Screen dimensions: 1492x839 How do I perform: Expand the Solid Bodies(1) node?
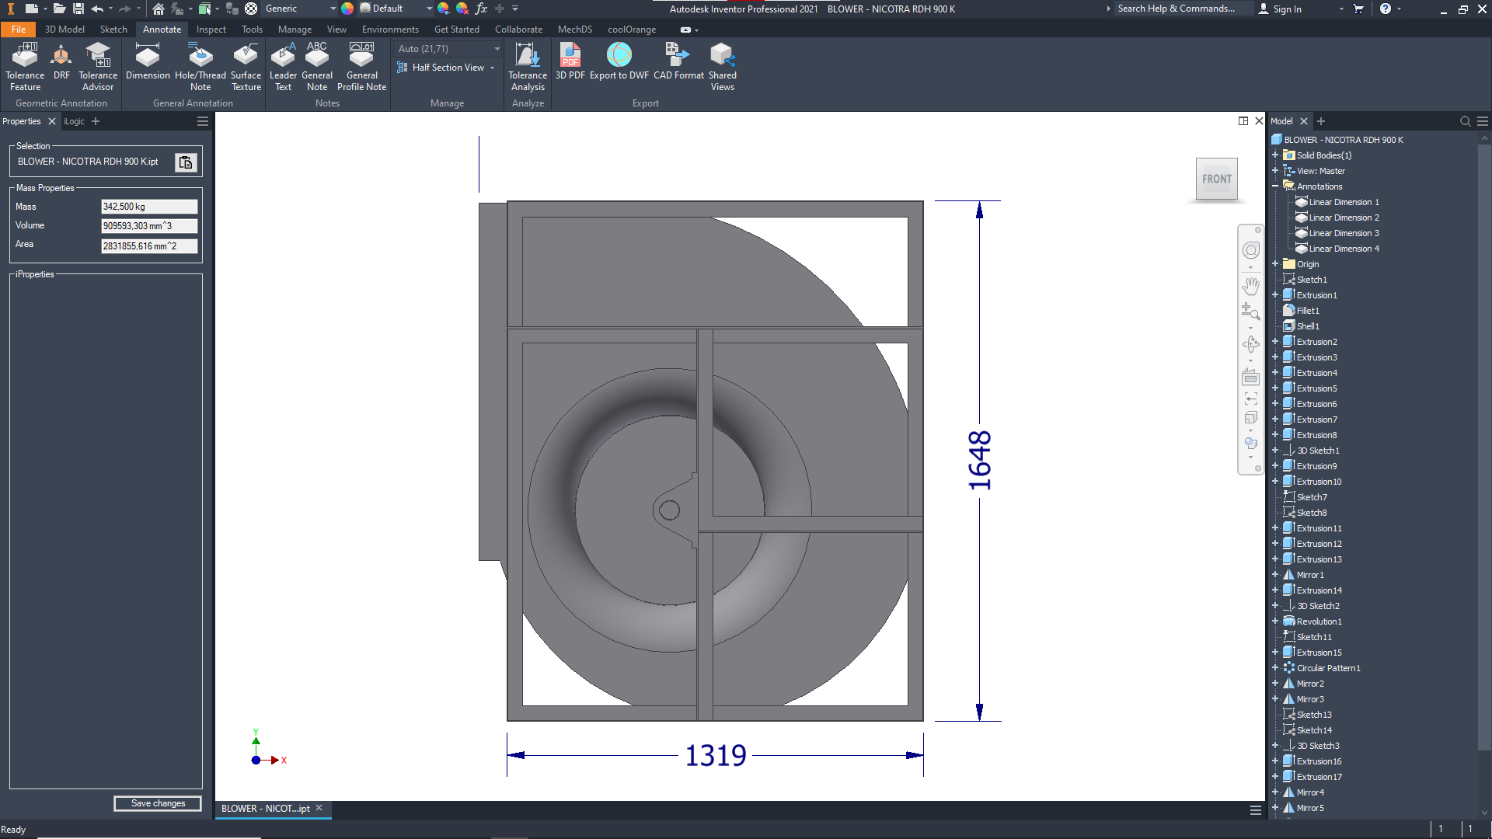[x=1275, y=155]
